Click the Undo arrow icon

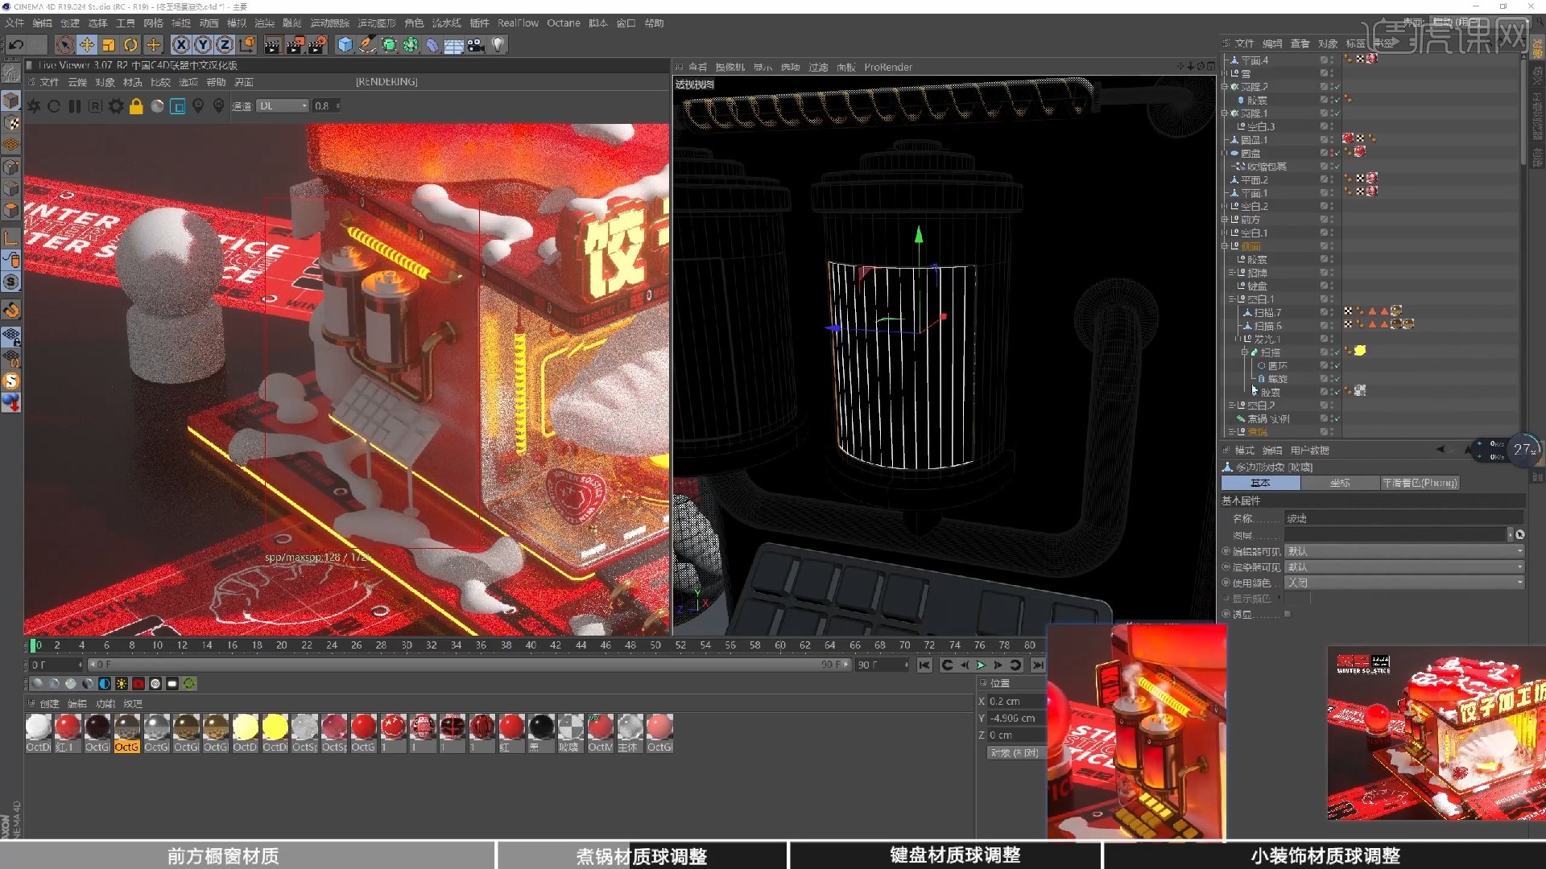pyautogui.click(x=16, y=44)
